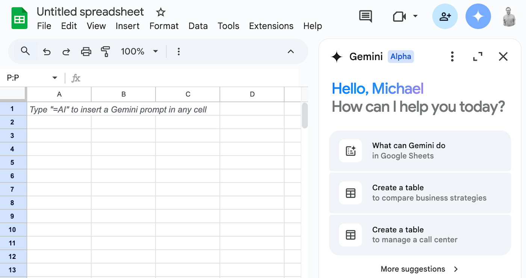Click the redo arrow icon
This screenshot has height=278, width=526.
pyautogui.click(x=66, y=51)
